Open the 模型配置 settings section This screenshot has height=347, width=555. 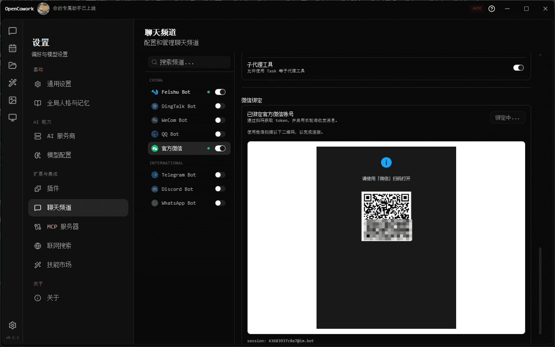pyautogui.click(x=78, y=155)
